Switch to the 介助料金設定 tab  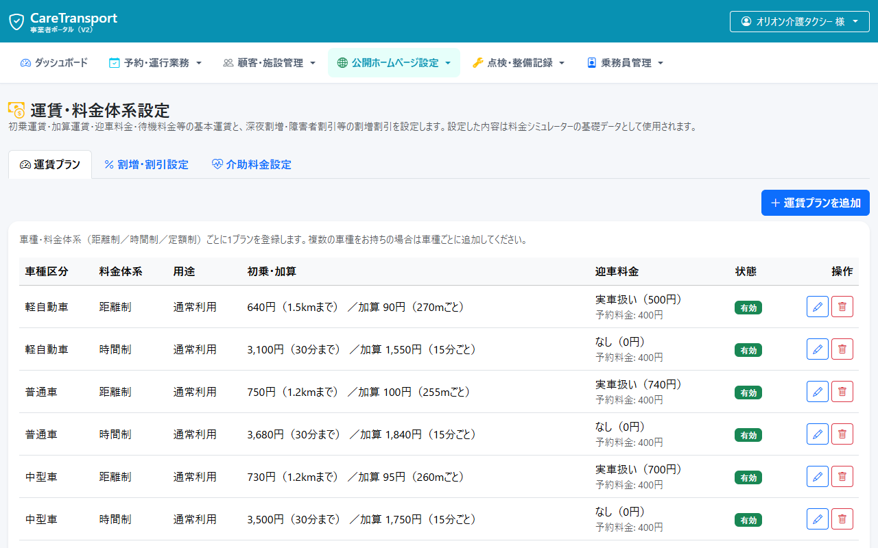pos(251,164)
